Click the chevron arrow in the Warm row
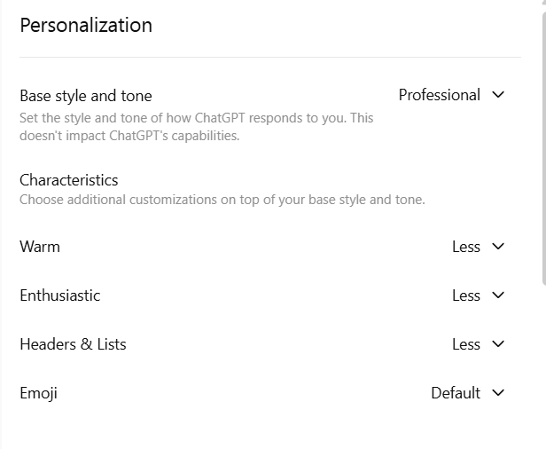 497,247
